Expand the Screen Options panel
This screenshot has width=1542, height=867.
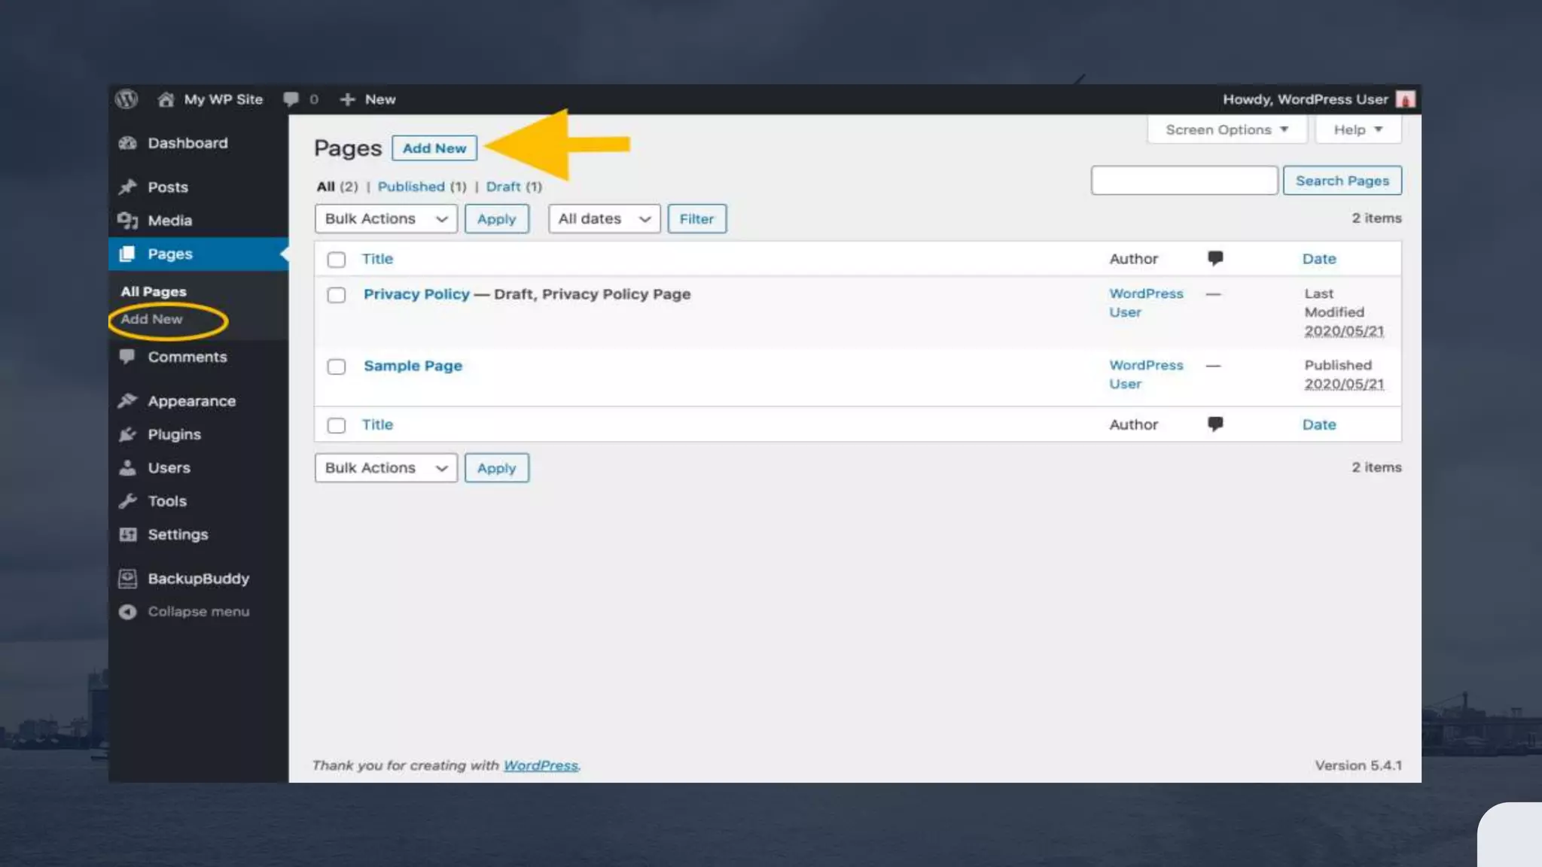[1226, 129]
